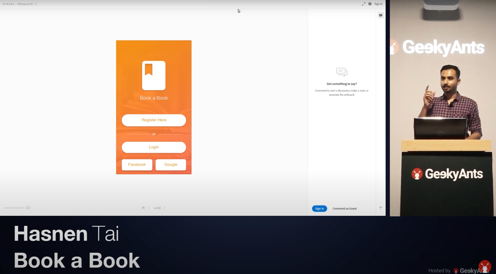Click the blue Sign In button
The width and height of the screenshot is (496, 274).
(319, 209)
